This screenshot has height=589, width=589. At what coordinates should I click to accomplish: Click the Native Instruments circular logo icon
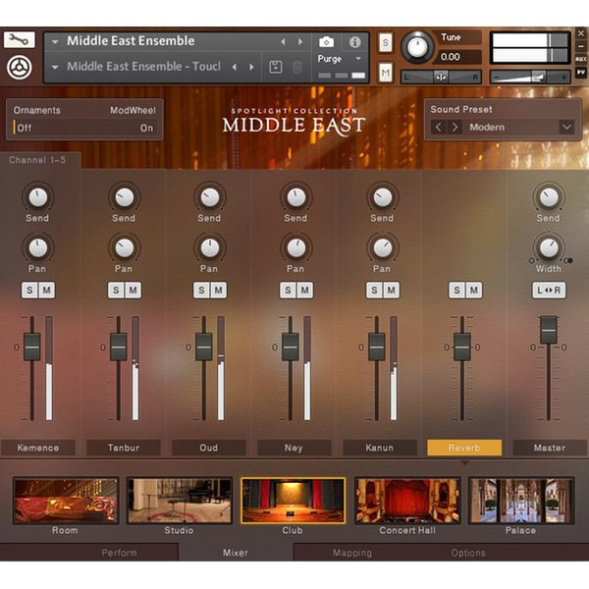click(20, 68)
